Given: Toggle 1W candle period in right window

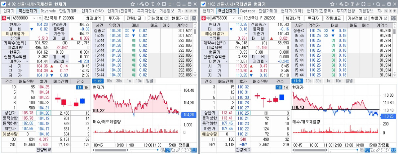Looking at the screenshot, I should point(279,87).
